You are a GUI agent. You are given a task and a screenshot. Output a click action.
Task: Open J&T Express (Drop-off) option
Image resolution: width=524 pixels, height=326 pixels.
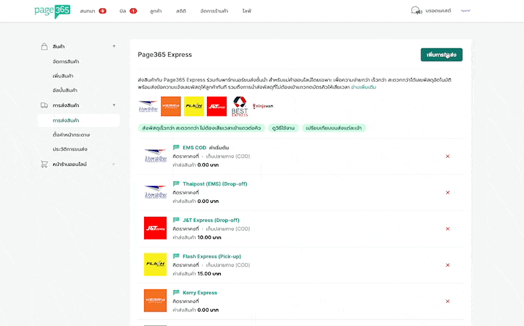click(x=211, y=220)
